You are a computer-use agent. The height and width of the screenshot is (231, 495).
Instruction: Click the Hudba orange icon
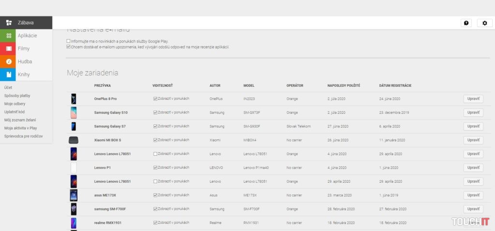coord(9,62)
